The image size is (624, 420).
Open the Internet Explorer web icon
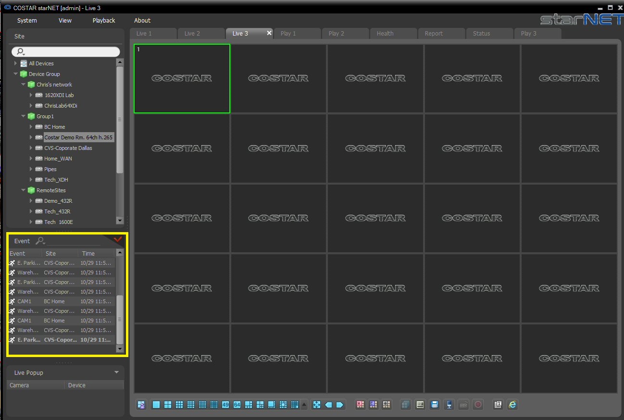pyautogui.click(x=513, y=405)
